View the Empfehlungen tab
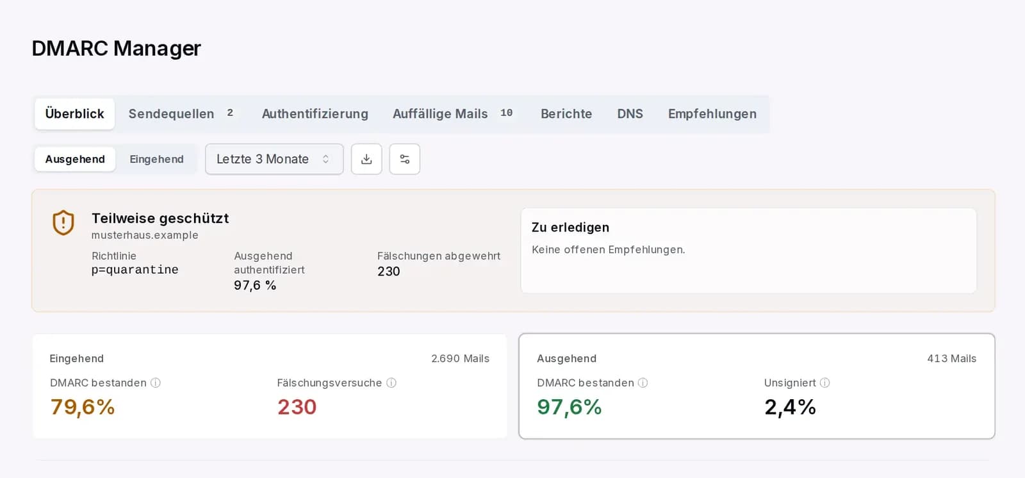 pyautogui.click(x=712, y=114)
